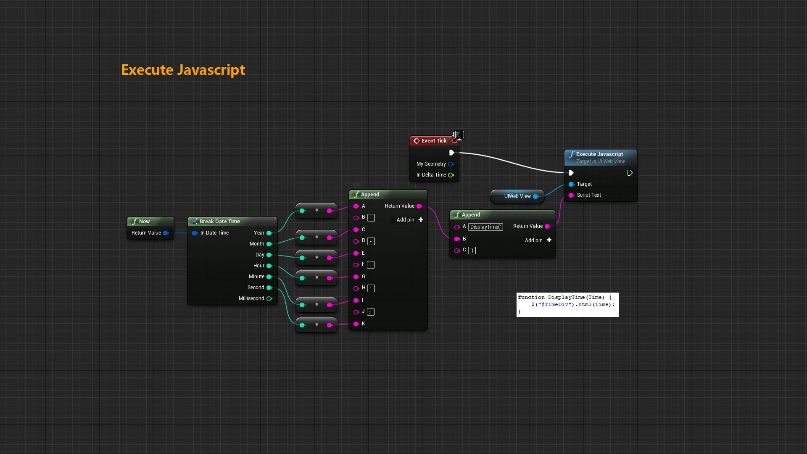Click the monitor icon above the Event Tick node
Image resolution: width=807 pixels, height=454 pixels.
point(459,135)
